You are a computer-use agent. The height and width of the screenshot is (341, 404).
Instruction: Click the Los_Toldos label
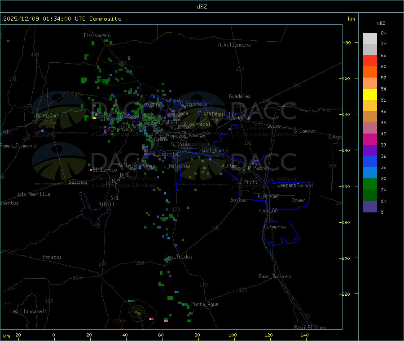(179, 257)
